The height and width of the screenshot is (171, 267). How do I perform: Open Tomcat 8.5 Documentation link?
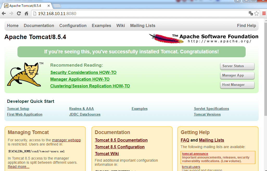121,140
